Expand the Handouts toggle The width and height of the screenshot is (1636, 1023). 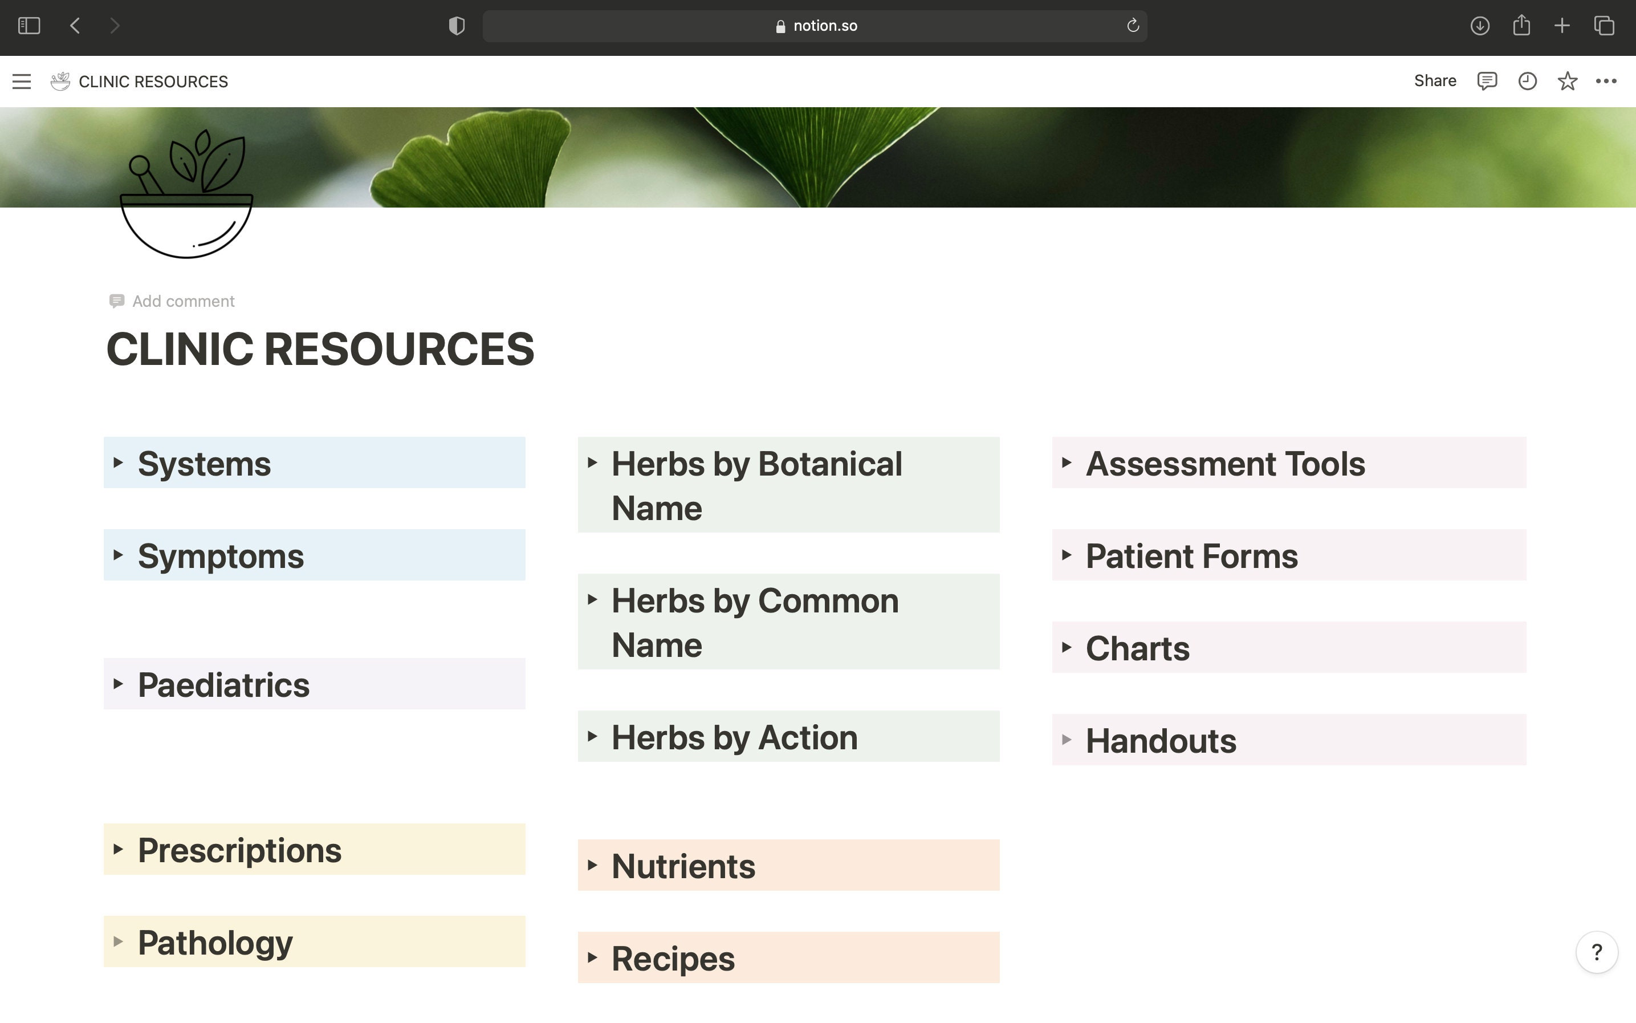coord(1067,740)
